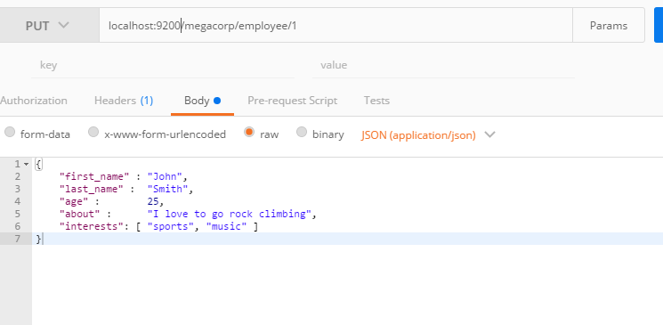
Task: Open the JSON (application/json) type dropdown
Action: 427,135
